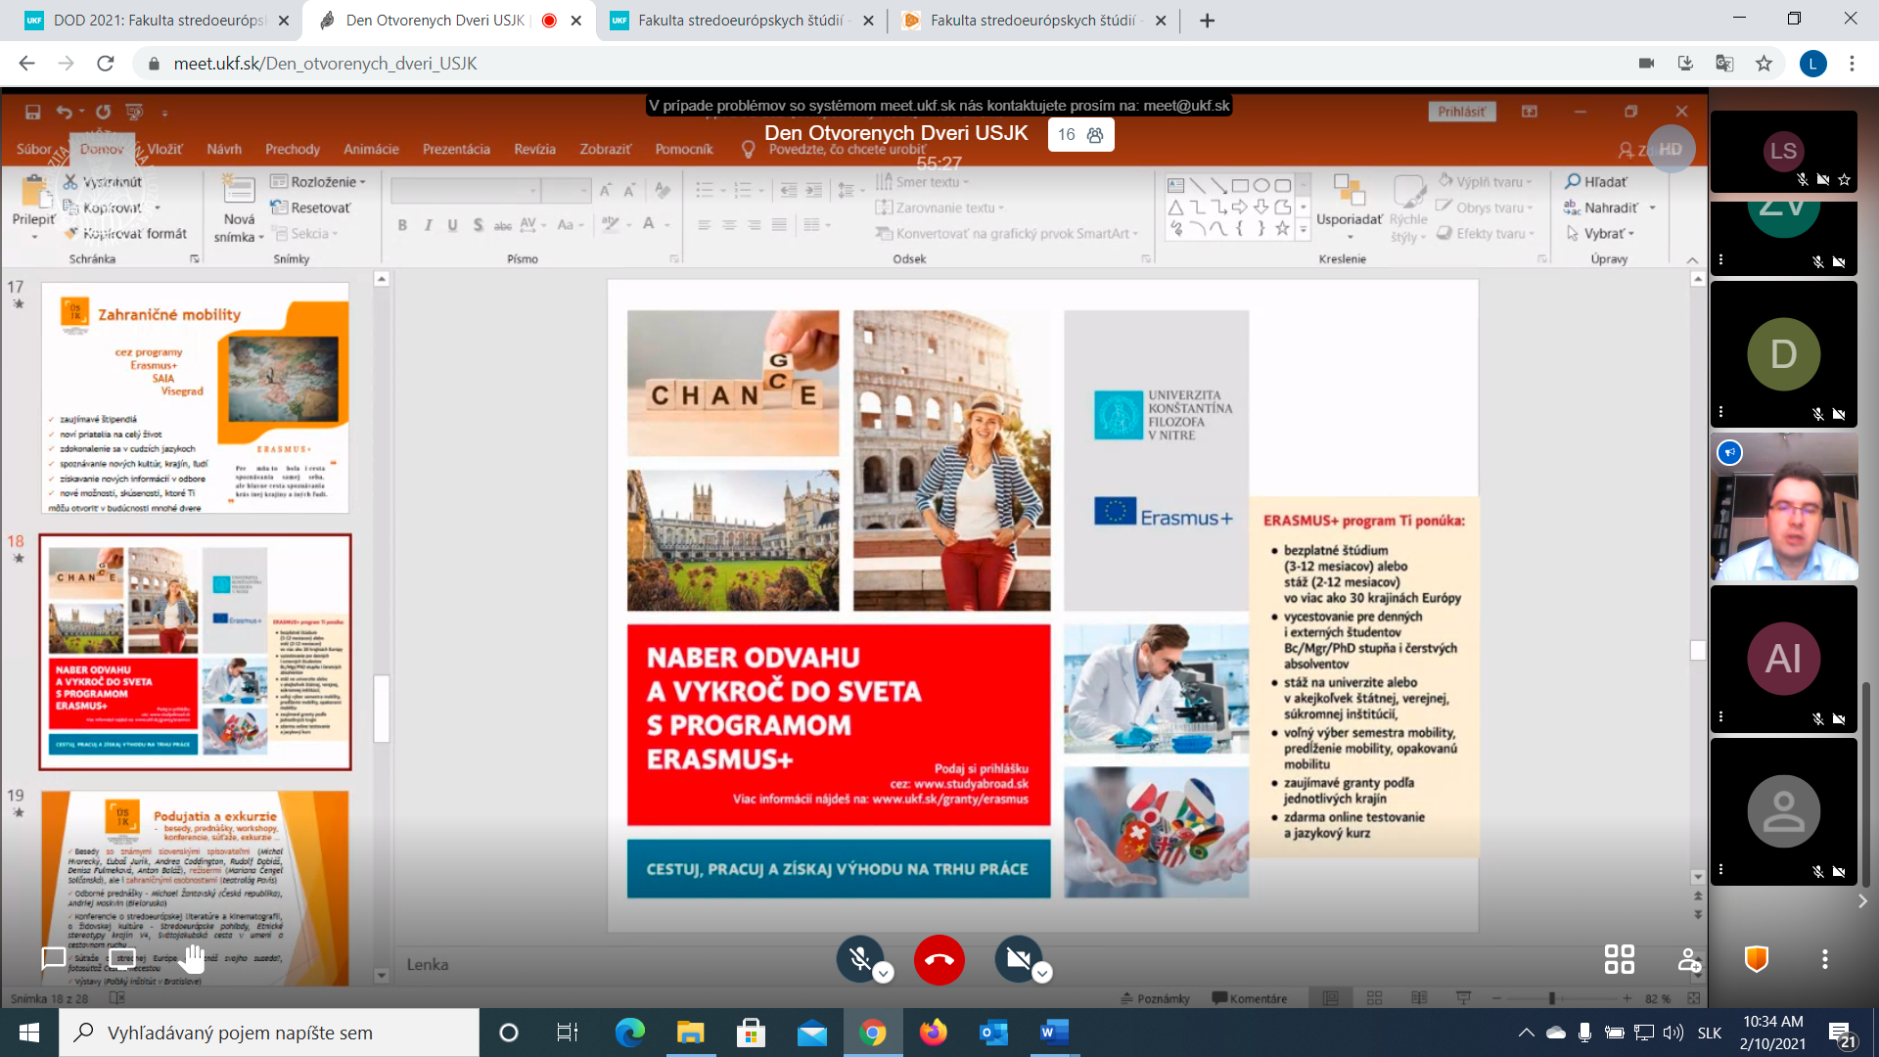Turn on the camera button
Image resolution: width=1879 pixels, height=1057 pixels.
(1018, 958)
